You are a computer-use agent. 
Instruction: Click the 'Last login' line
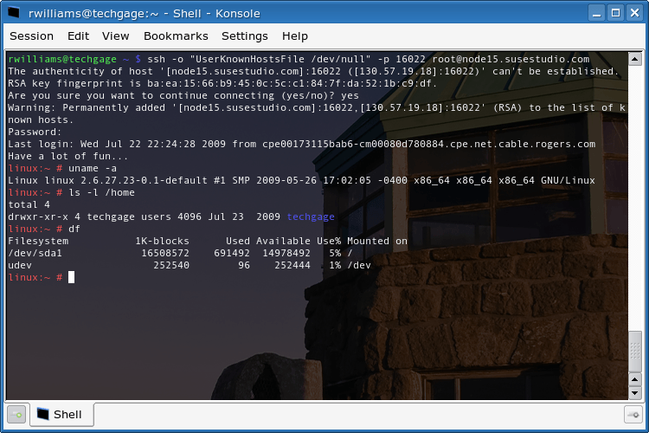302,144
